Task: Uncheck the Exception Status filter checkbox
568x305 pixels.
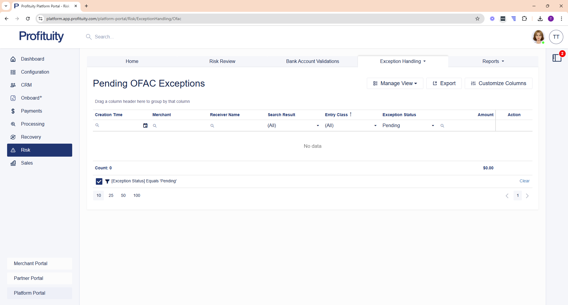Action: coord(99,181)
